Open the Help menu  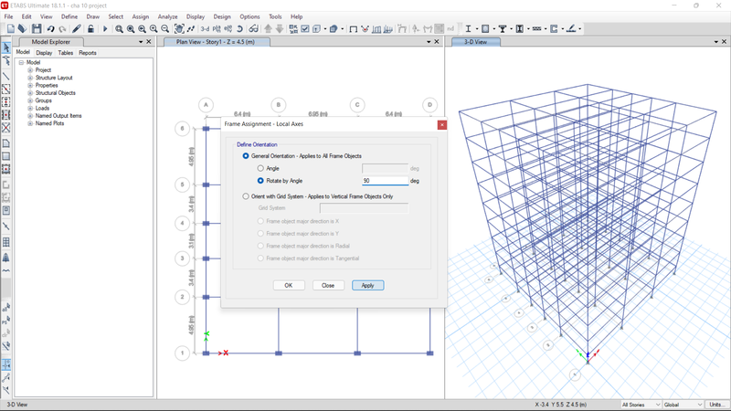click(296, 16)
